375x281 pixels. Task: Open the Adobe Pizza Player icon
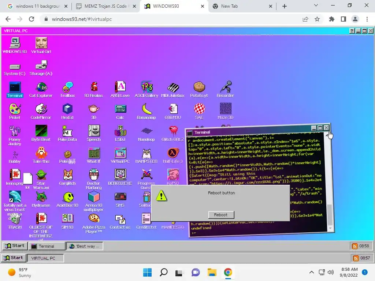click(x=93, y=224)
